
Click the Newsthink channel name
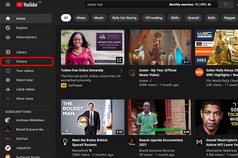(x=80, y=151)
